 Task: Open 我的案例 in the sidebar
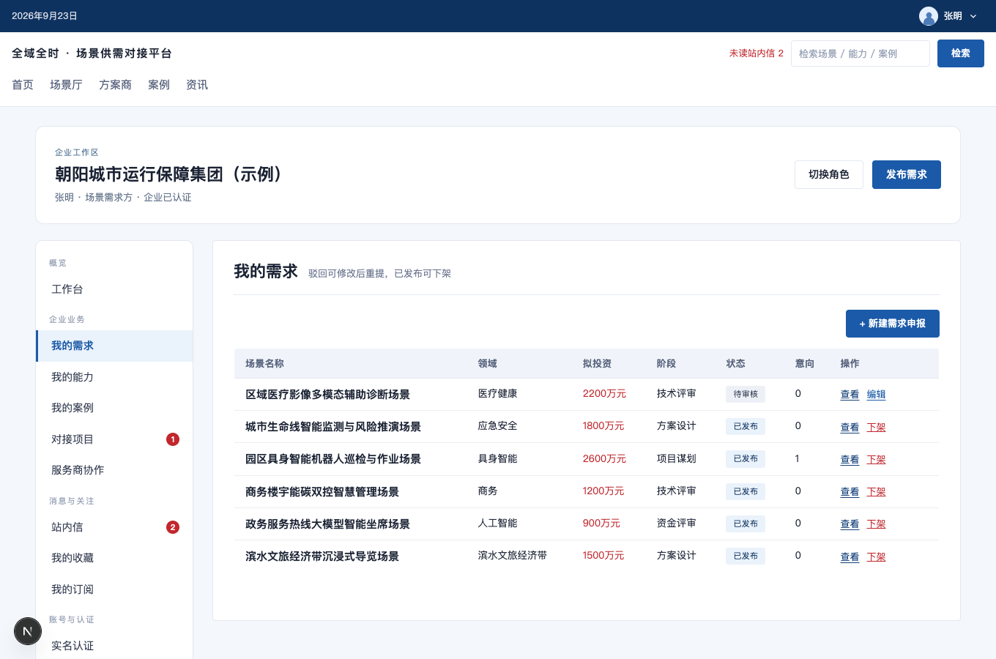pyautogui.click(x=114, y=408)
